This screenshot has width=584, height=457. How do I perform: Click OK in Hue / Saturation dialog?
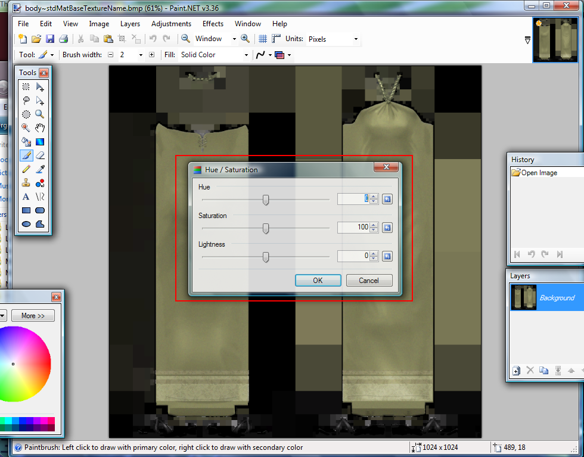[318, 281]
